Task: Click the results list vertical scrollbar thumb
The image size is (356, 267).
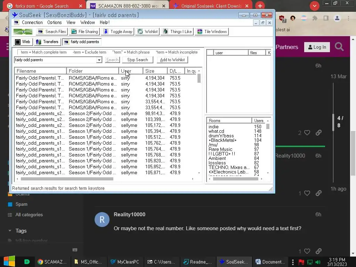Action: coord(199,78)
